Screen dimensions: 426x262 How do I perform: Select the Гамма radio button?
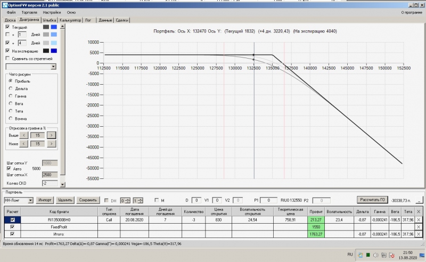[x=11, y=96]
